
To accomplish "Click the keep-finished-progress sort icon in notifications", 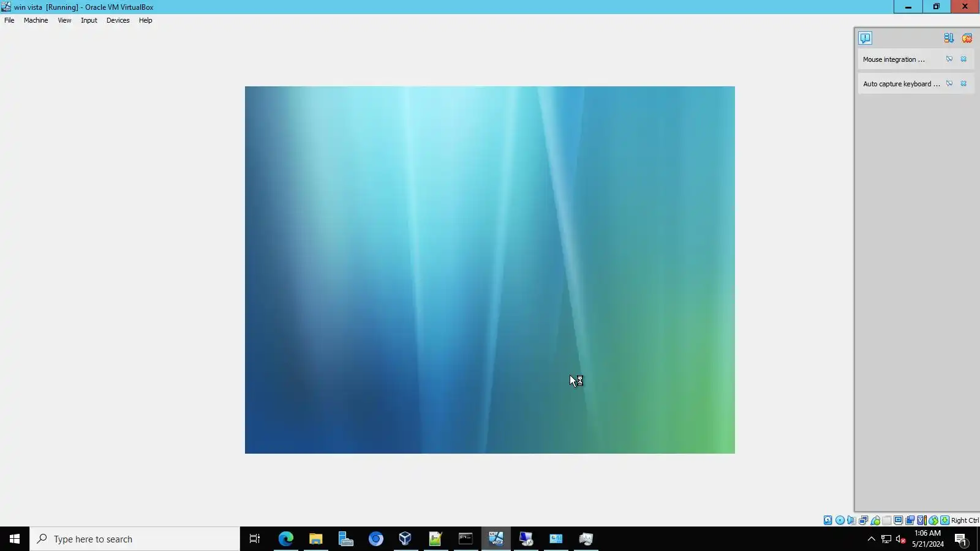I will (949, 38).
